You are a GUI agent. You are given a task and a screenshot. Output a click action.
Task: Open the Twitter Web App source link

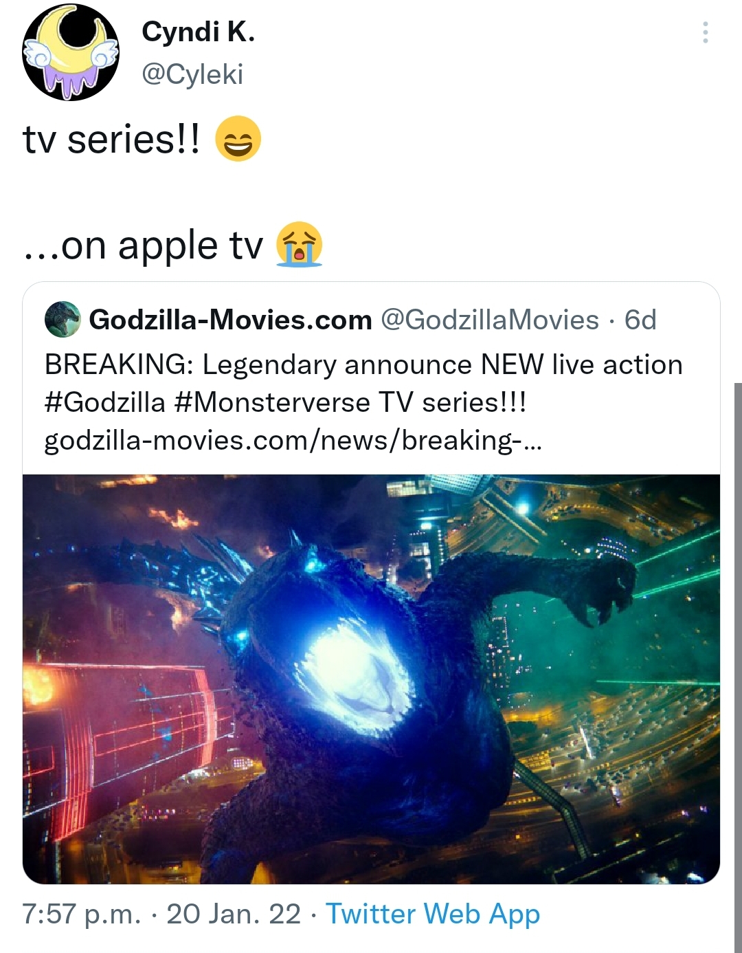pos(433,914)
